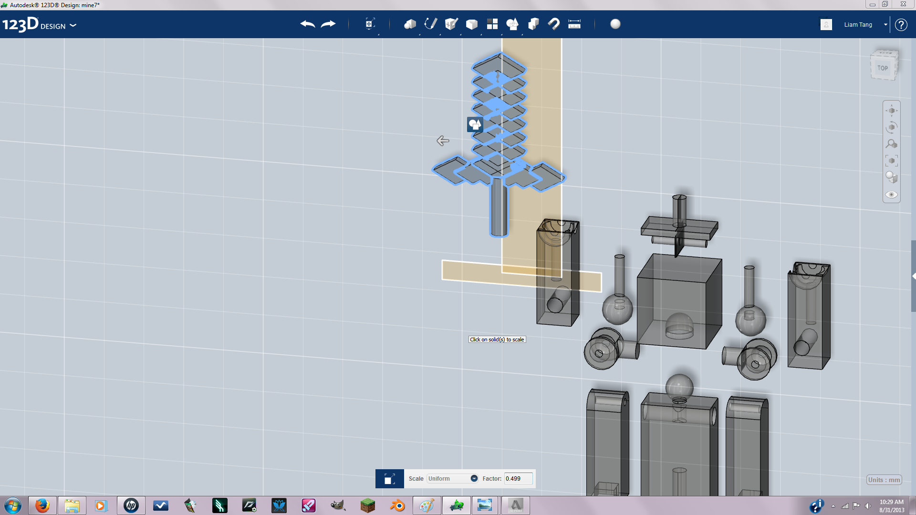Viewport: 916px width, 515px height.
Task: Expand the Liam Tang account dropdown
Action: 885,25
